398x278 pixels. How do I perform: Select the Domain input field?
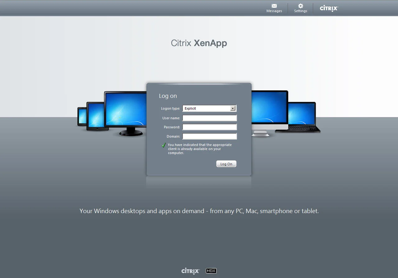(x=210, y=136)
